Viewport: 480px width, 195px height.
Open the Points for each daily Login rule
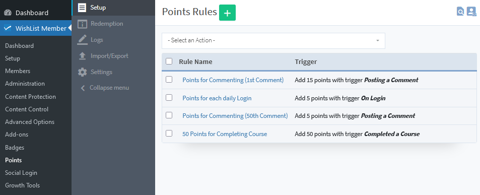tap(217, 98)
